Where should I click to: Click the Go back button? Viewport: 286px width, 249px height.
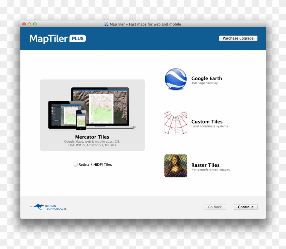214,207
